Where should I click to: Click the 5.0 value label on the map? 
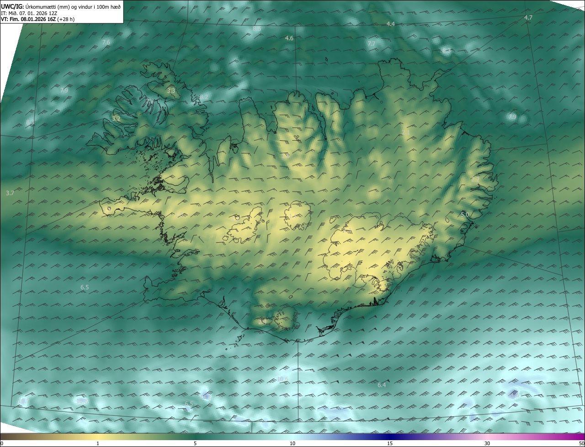coord(465,214)
